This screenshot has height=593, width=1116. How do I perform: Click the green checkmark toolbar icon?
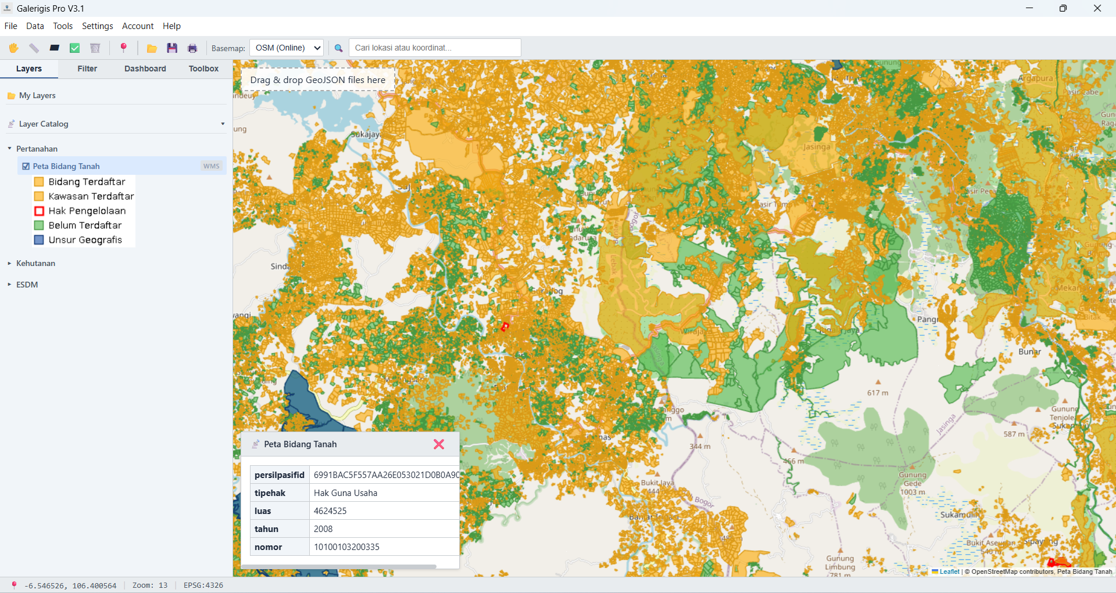(75, 48)
